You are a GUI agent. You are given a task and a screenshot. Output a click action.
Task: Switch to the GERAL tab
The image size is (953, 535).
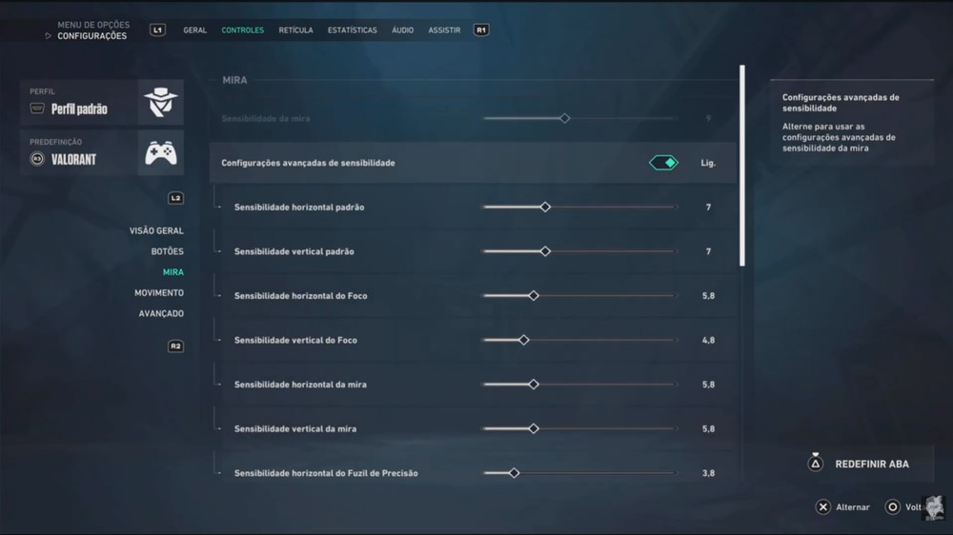tap(195, 30)
